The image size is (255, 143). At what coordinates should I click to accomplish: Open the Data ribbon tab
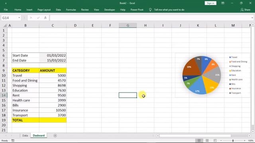[x=58, y=10]
